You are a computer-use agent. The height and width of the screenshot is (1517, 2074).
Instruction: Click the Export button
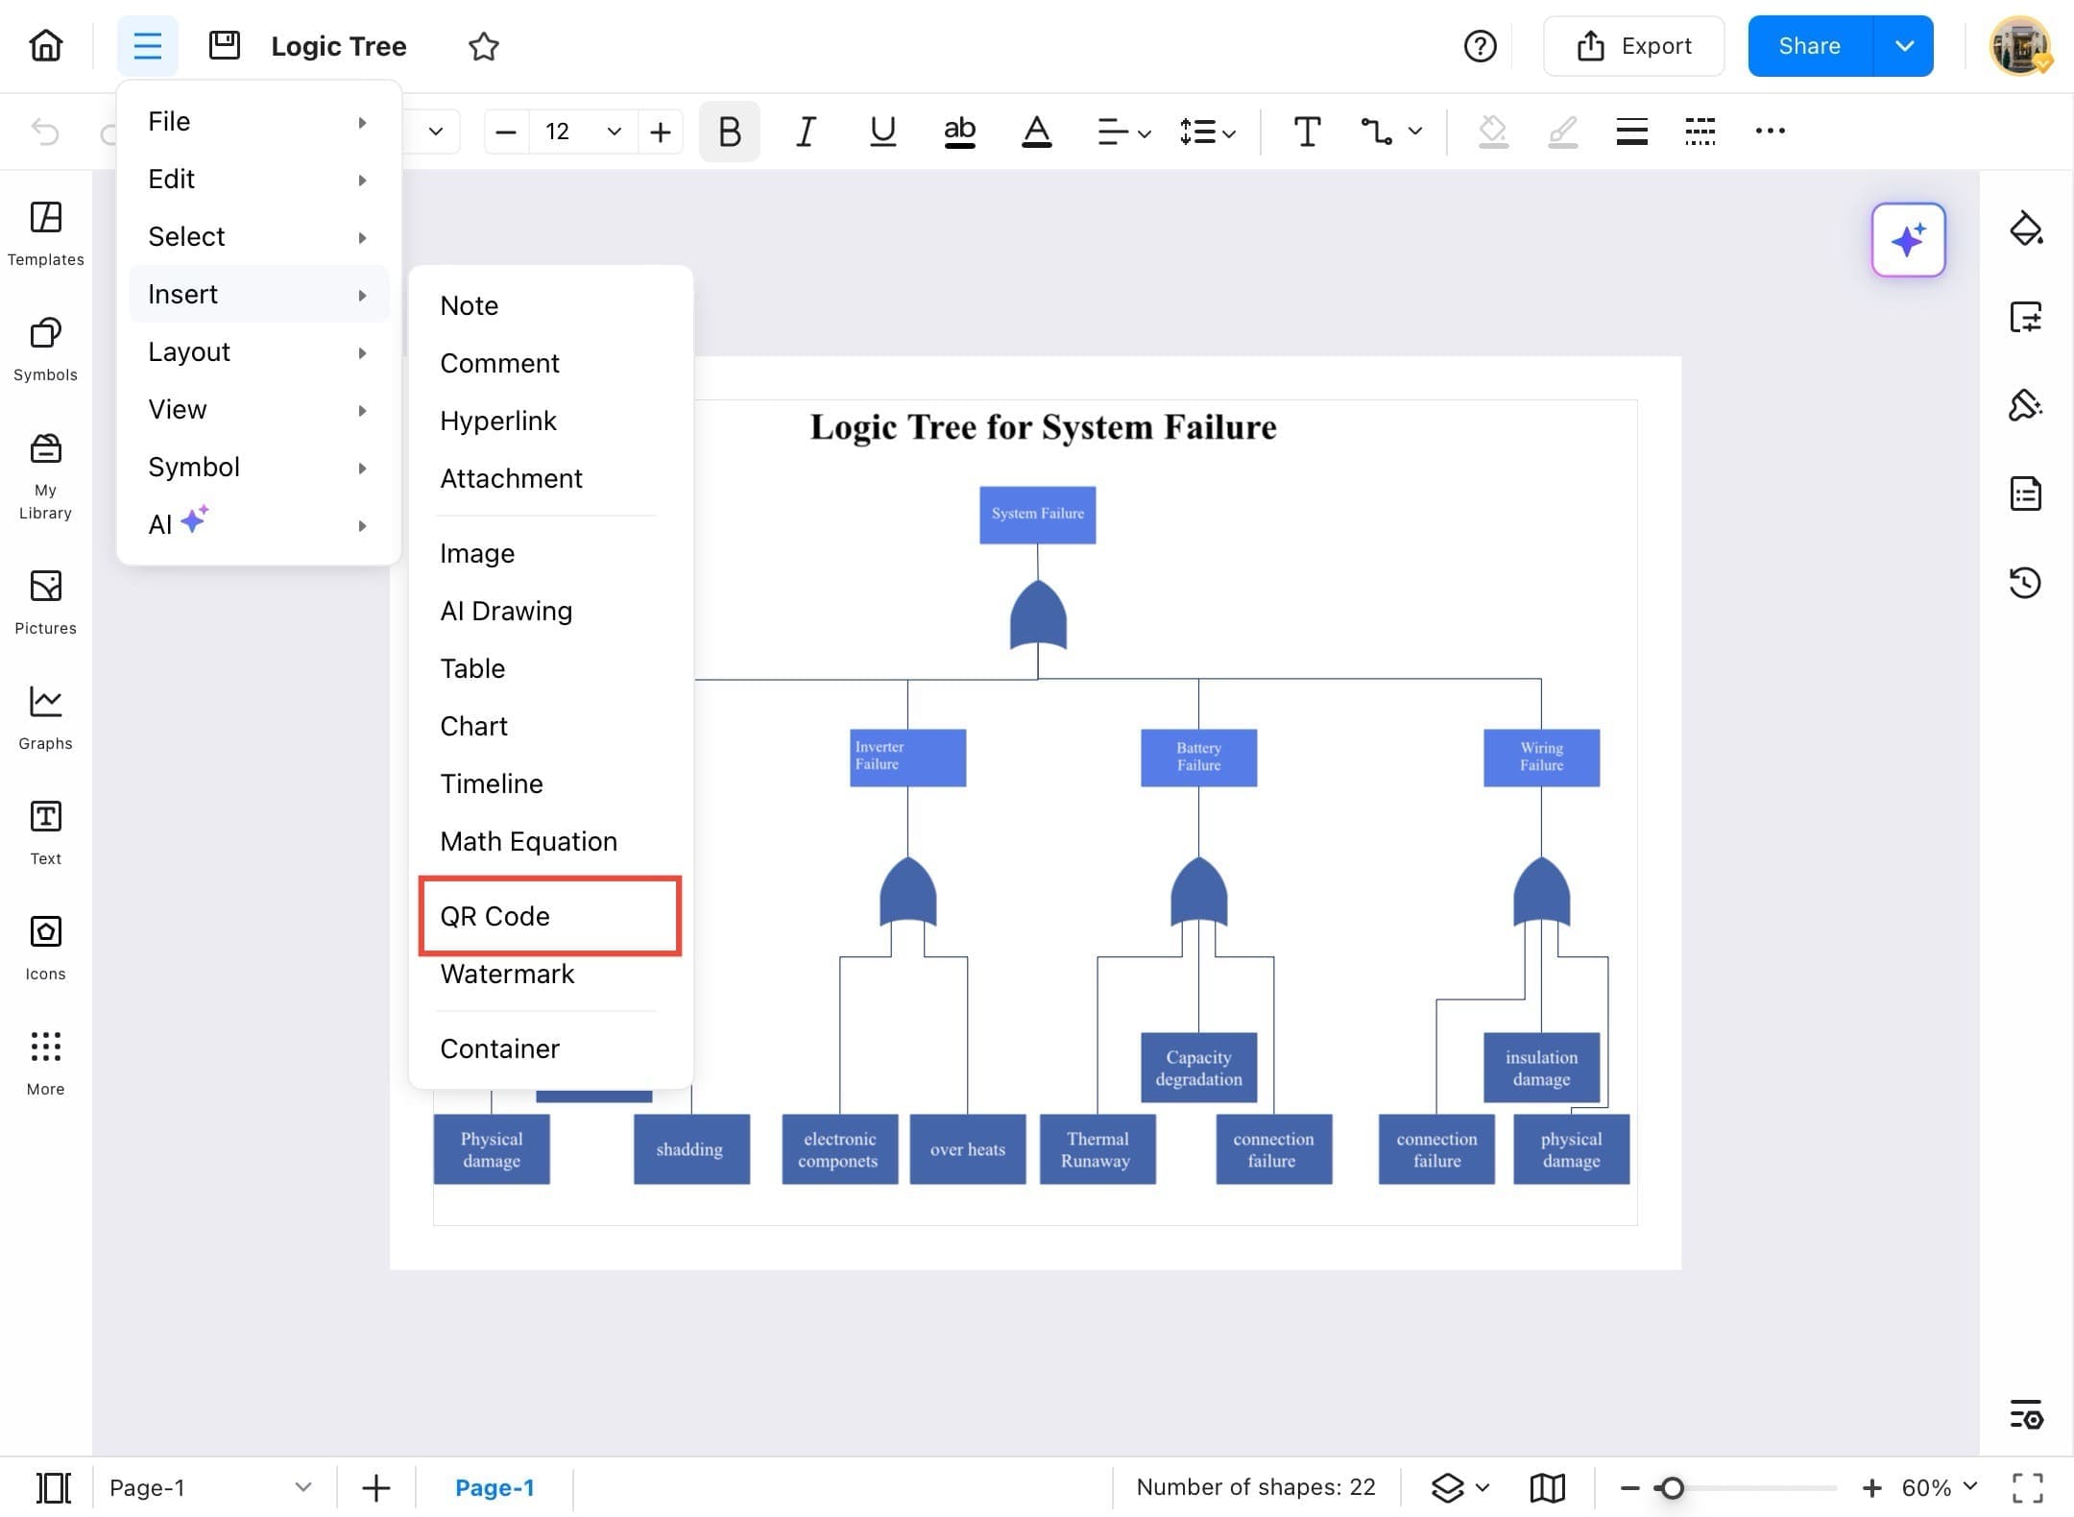point(1633,46)
